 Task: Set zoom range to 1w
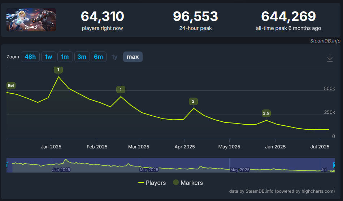(49, 57)
